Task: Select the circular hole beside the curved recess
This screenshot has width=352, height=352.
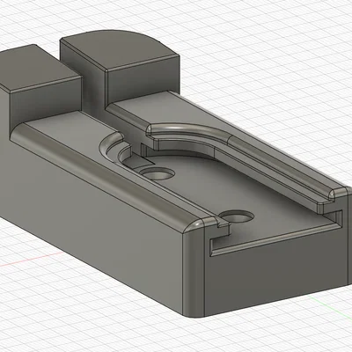Action: (x=158, y=174)
